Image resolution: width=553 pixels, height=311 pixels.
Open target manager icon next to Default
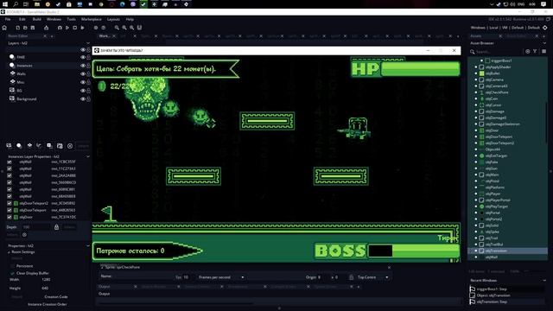(545, 28)
